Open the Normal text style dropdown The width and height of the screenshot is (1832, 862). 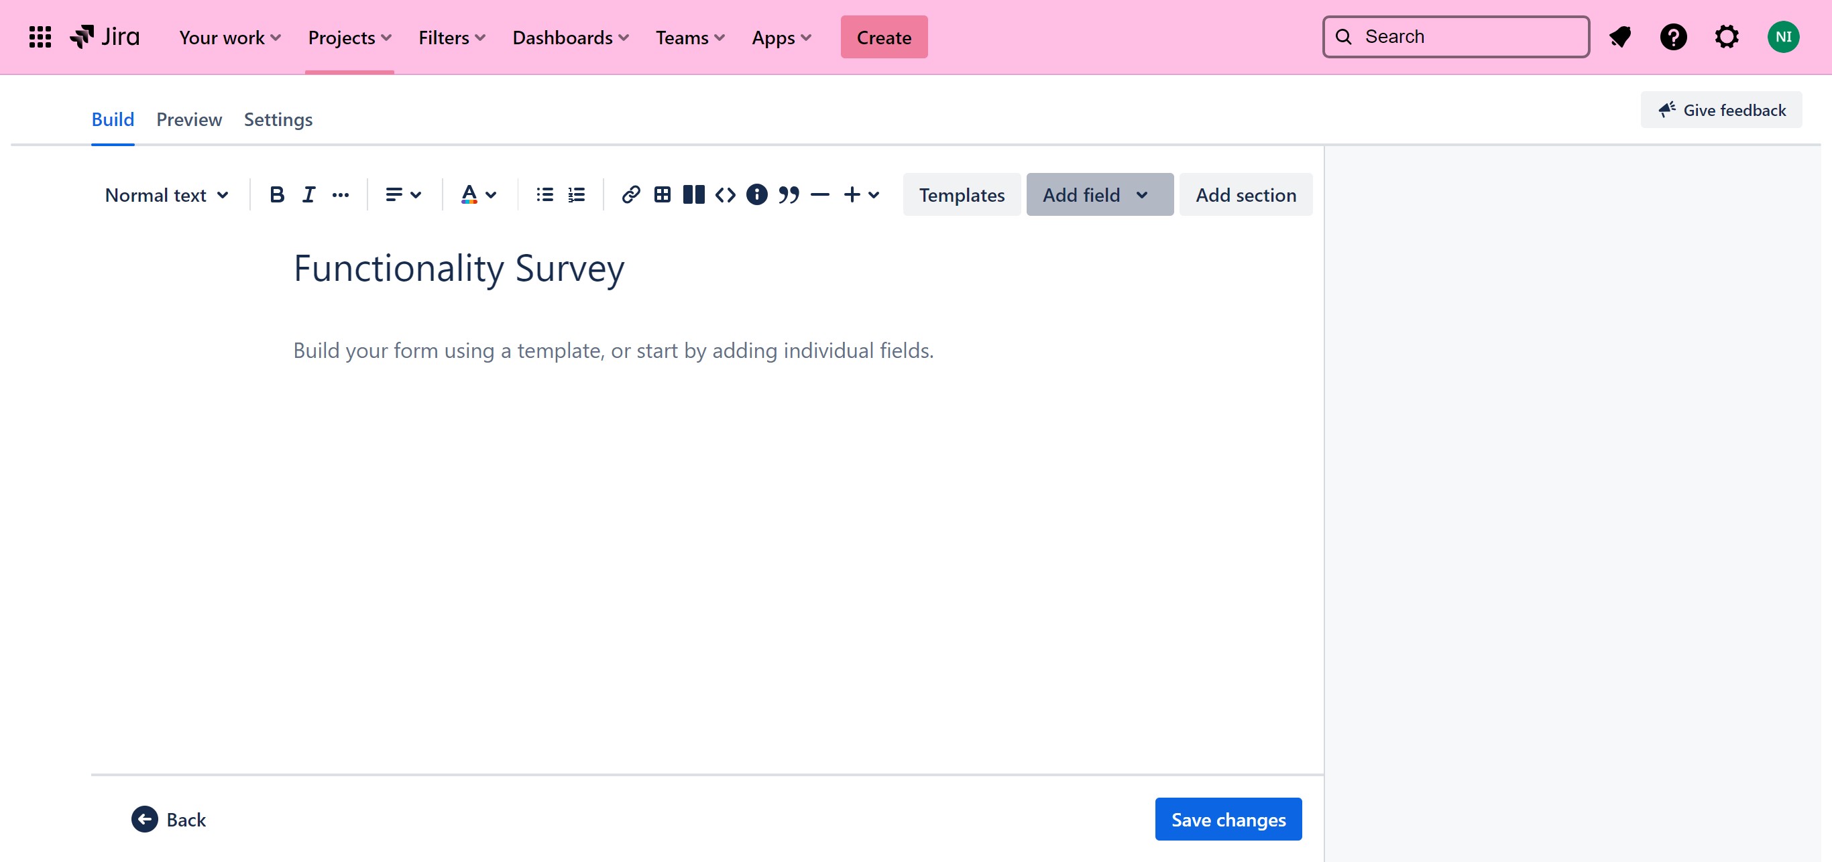coord(166,194)
